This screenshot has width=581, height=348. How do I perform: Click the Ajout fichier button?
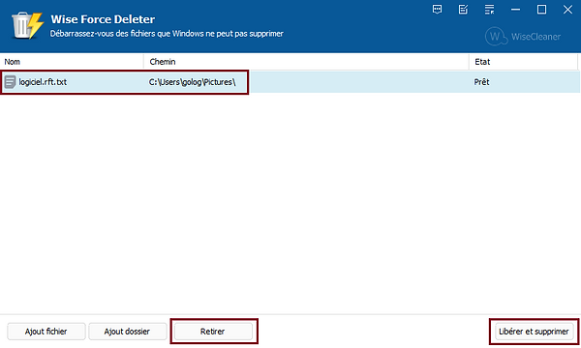pyautogui.click(x=46, y=332)
